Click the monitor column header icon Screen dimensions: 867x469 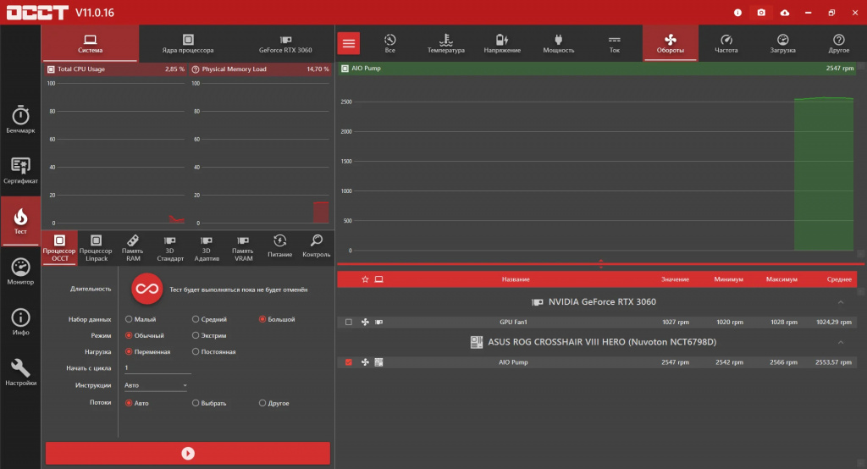pos(378,279)
